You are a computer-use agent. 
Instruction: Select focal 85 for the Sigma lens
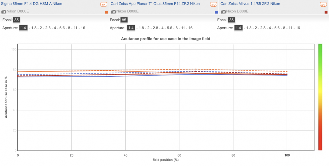click(x=16, y=20)
